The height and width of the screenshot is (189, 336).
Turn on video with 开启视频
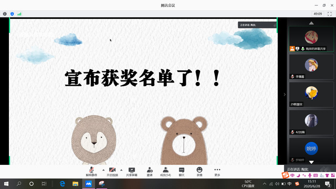(x=112, y=172)
